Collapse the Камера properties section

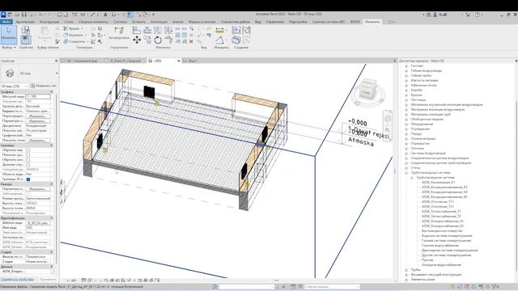pyautogui.click(x=52, y=184)
